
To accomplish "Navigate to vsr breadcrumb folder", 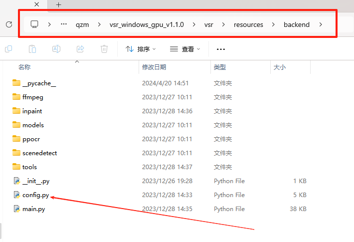I will pos(208,24).
